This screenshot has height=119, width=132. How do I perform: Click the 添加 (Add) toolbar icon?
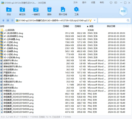click(x=9, y=10)
